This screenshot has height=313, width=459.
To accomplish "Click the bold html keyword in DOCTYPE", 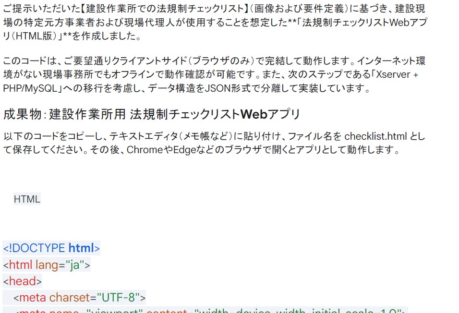I will point(81,248).
